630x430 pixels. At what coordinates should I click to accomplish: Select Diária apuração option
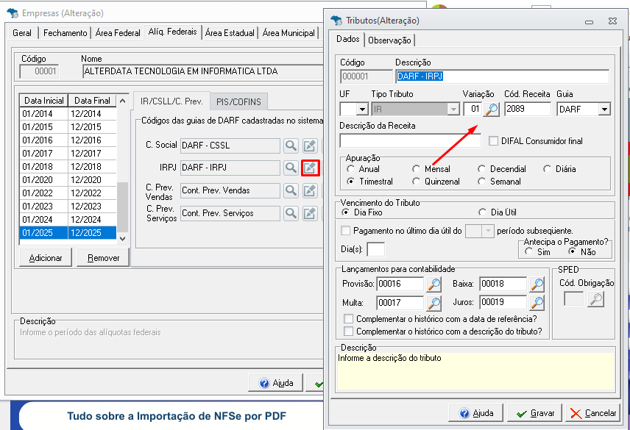point(548,169)
